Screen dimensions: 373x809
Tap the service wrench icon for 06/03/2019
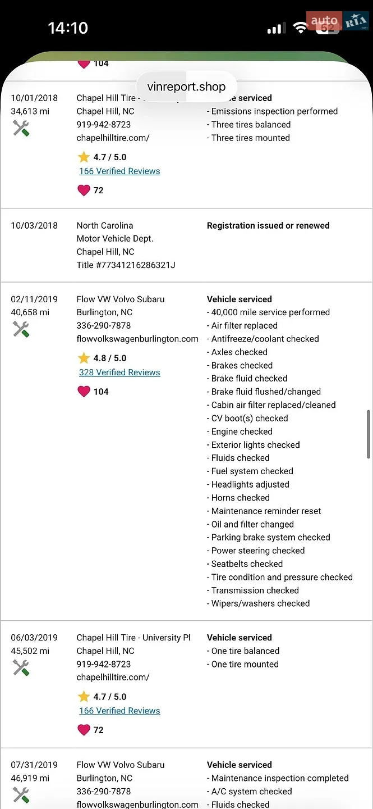[x=21, y=667]
